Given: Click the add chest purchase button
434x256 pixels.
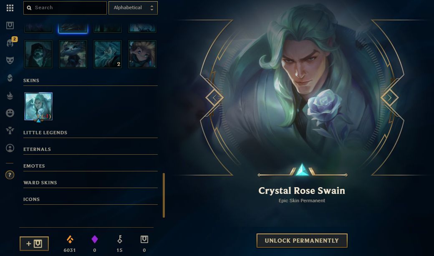Looking at the screenshot, I should [x=34, y=243].
